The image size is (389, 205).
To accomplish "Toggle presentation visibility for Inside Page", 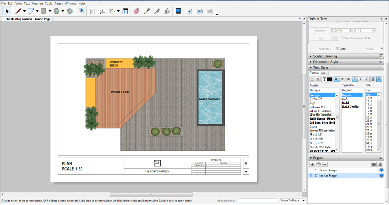I will click(x=381, y=175).
